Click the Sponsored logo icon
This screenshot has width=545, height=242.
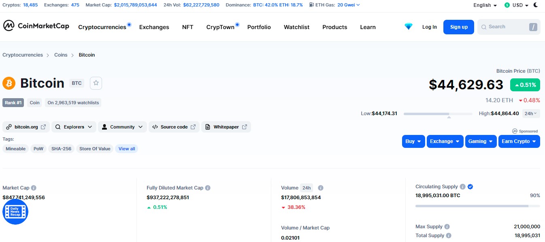[x=515, y=131]
